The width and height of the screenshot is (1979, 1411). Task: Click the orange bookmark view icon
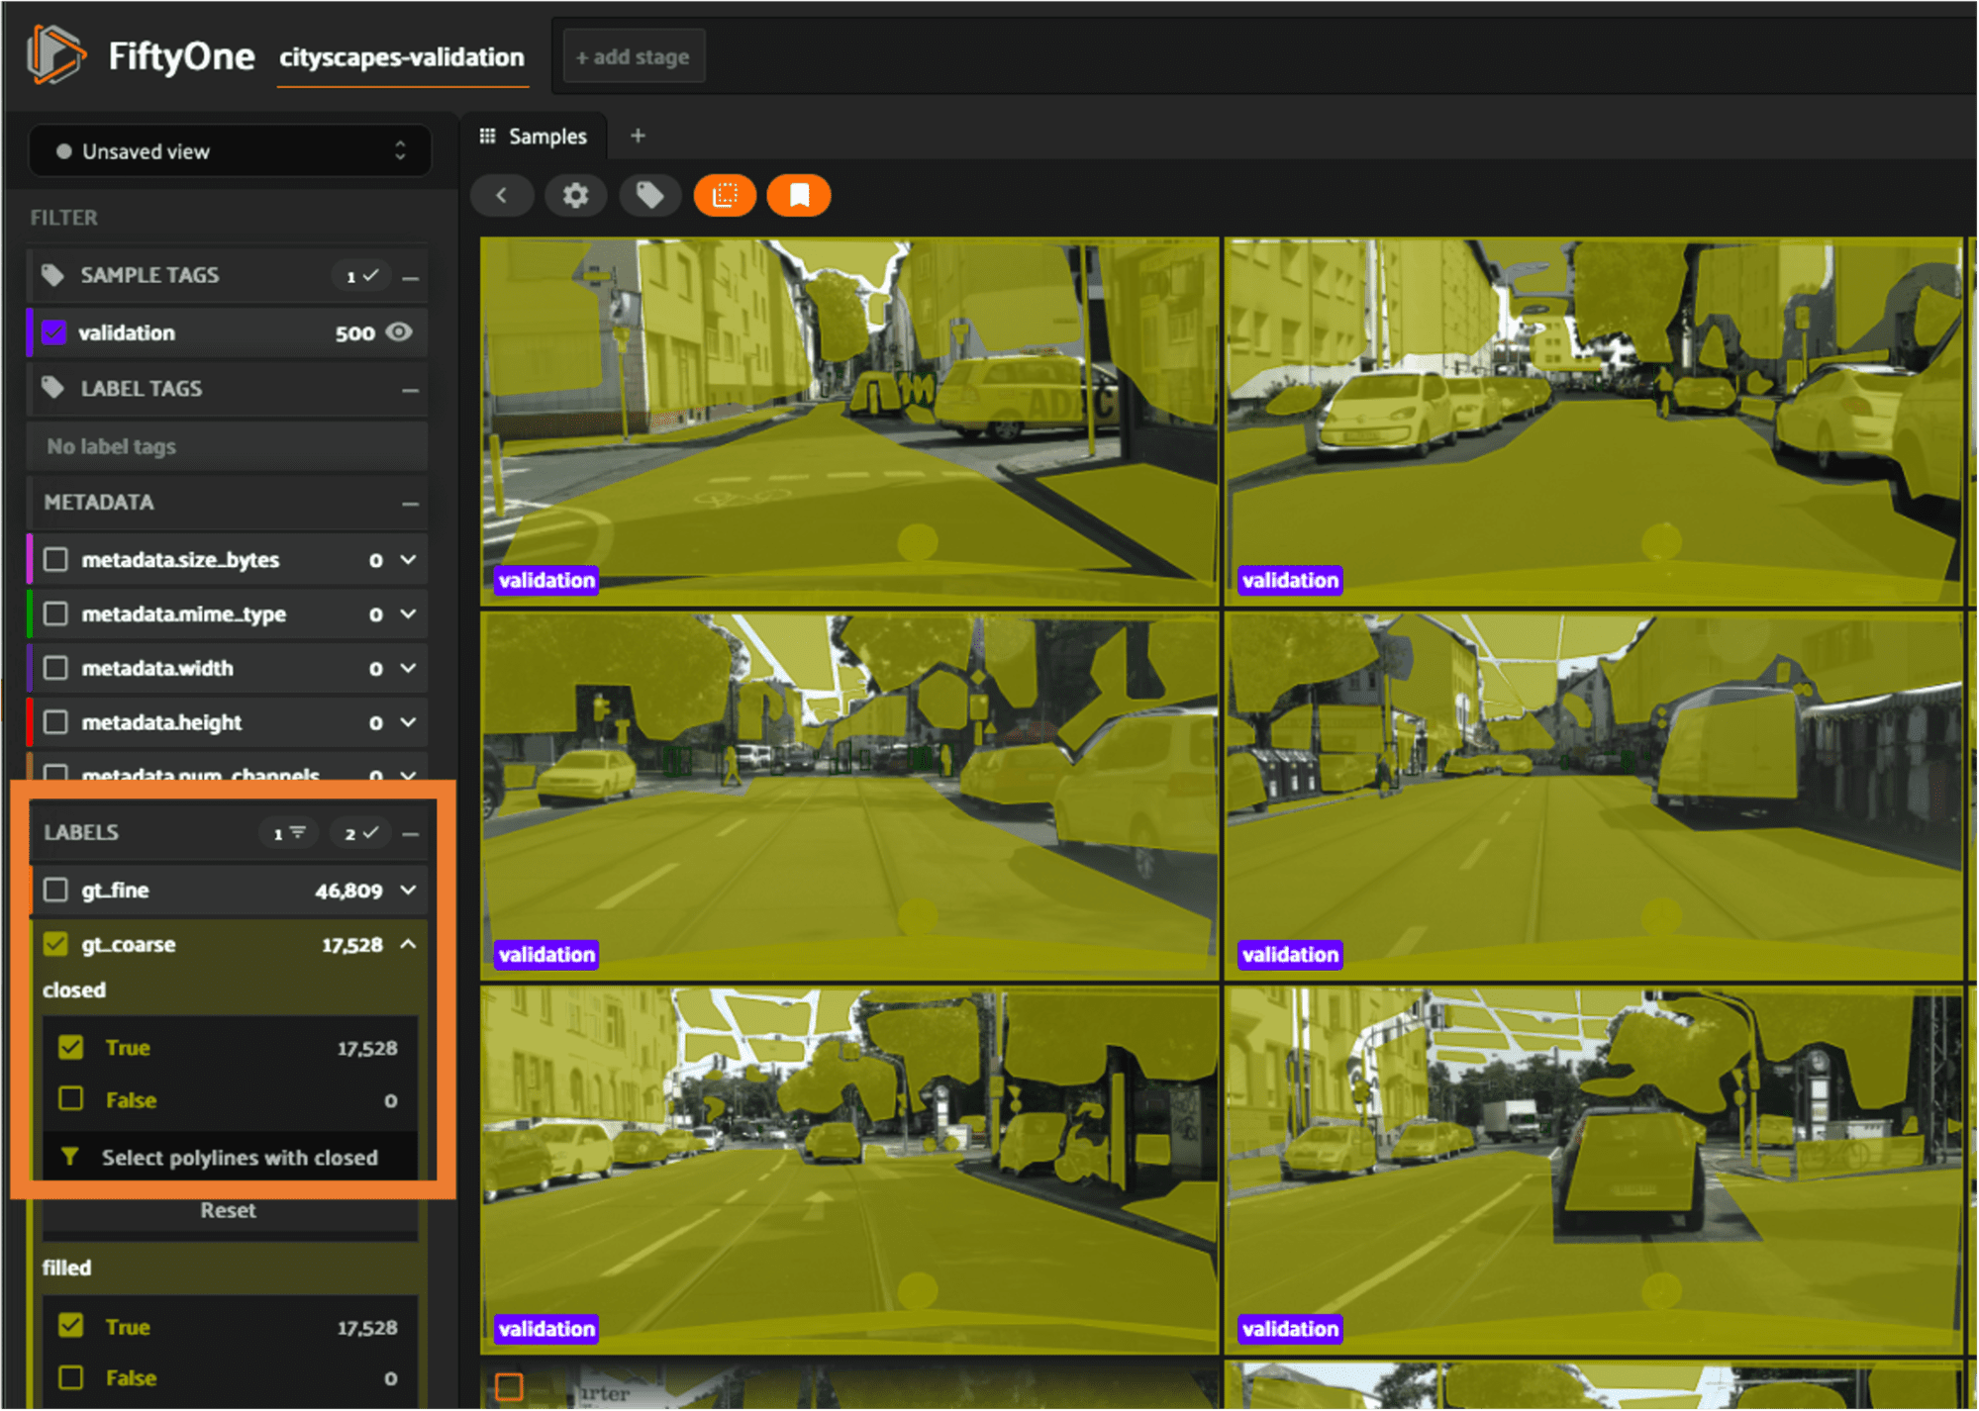[x=799, y=195]
